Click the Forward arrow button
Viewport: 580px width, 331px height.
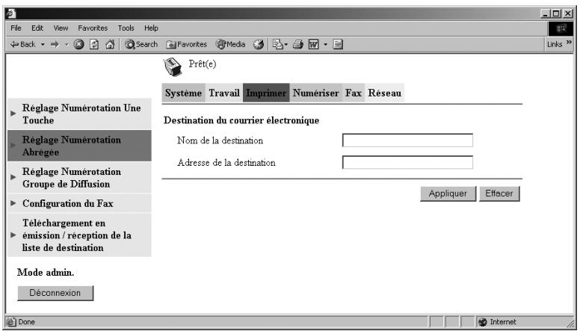[55, 44]
